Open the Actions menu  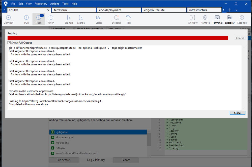tap(55, 4)
